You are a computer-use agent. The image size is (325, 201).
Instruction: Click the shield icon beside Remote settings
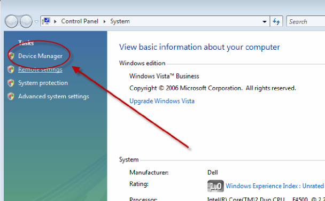pos(11,69)
